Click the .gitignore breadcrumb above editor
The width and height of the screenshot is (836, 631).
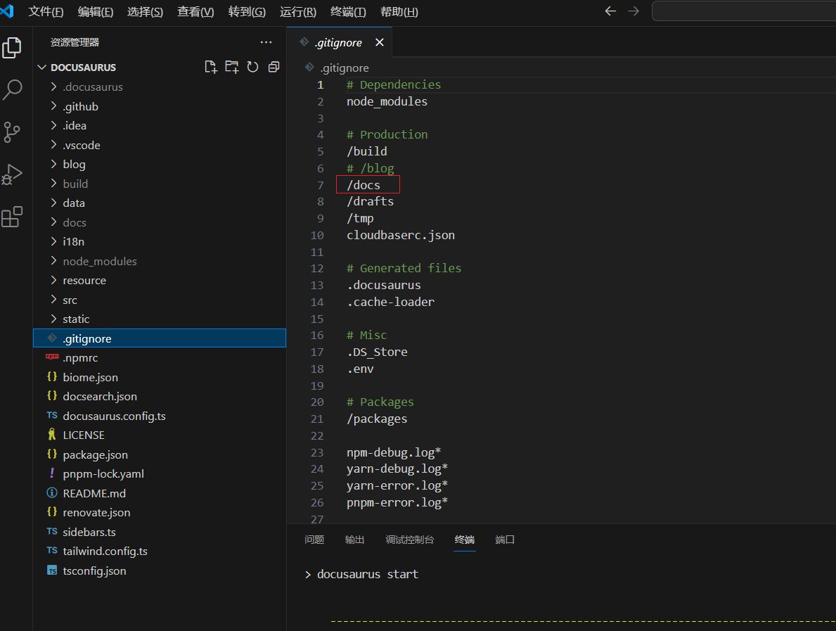click(x=345, y=68)
